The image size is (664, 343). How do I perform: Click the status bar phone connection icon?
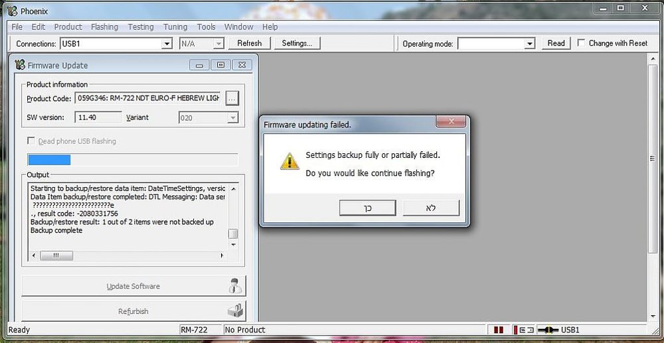[x=523, y=330]
